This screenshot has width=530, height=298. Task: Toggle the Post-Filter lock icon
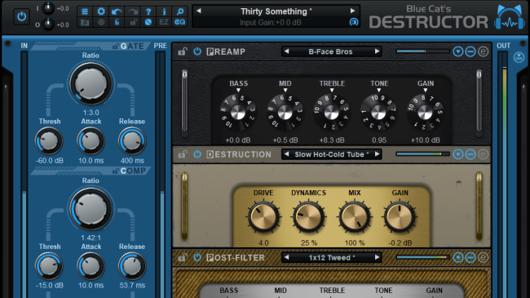(183, 258)
